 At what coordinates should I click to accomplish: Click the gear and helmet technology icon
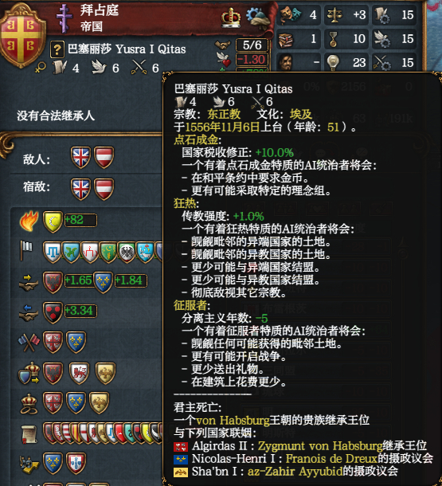pos(257,18)
